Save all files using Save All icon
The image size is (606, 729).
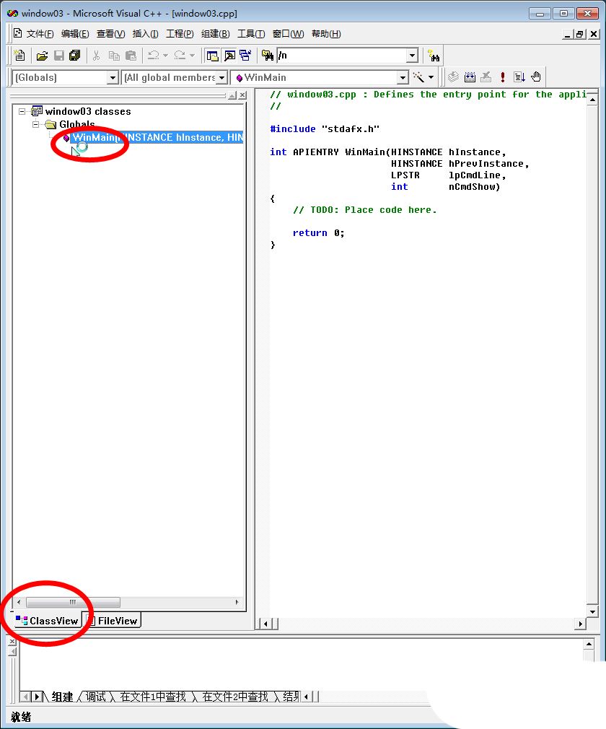click(x=74, y=56)
